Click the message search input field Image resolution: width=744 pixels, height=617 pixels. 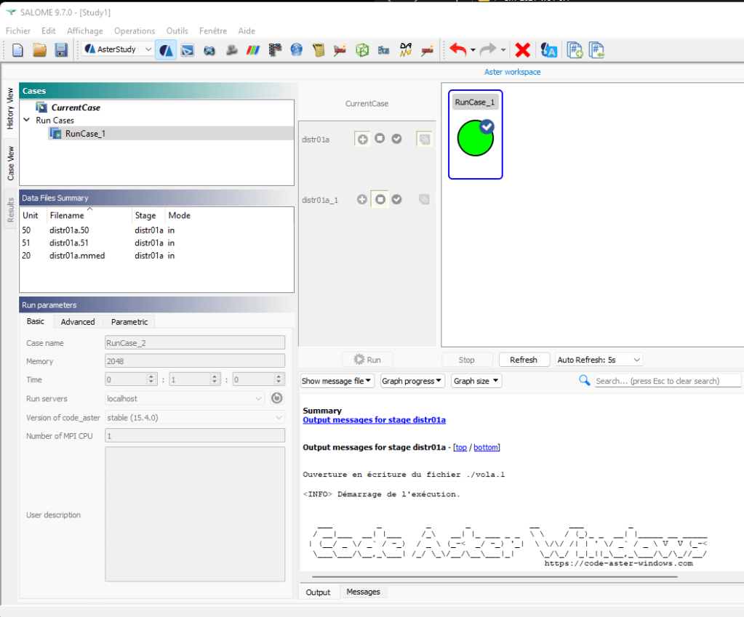(x=667, y=381)
